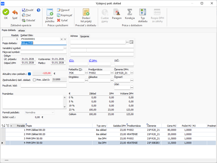Viewport: 217px width, 163px height.
Task: Click the IČO link
Action: [x=72, y=61]
